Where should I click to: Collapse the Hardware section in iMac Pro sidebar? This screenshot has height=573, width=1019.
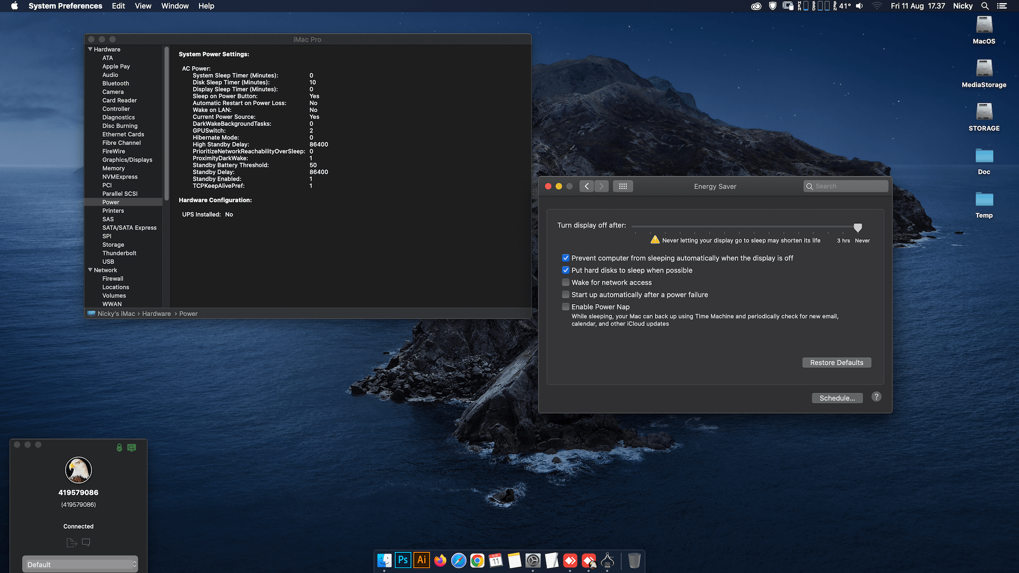click(90, 49)
